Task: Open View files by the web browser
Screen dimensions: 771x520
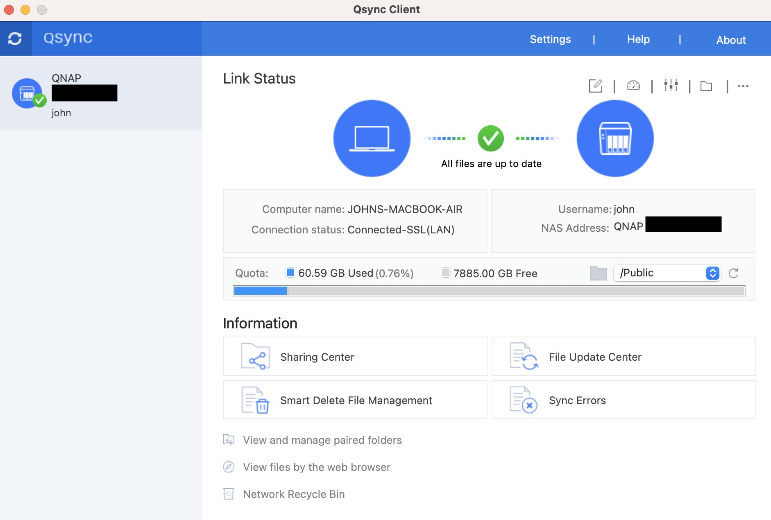Action: [x=316, y=467]
